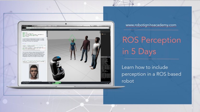Click the second code cell about rospkg
The image size is (200, 112).
tap(34, 47)
